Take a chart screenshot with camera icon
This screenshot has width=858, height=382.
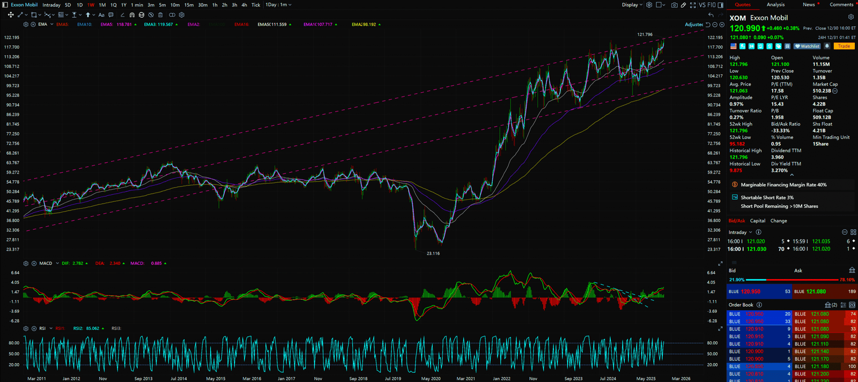point(674,5)
